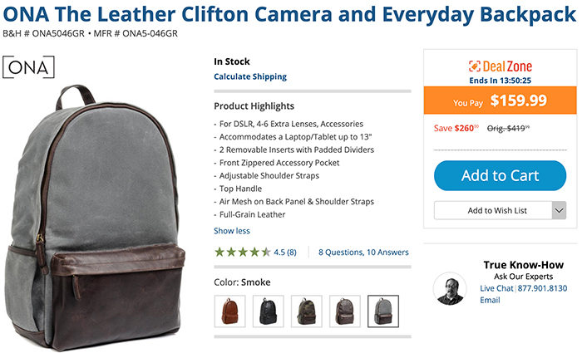Viewport: 582px width, 353px height.
Task: Select the Smoke gray color swatch
Action: (383, 311)
